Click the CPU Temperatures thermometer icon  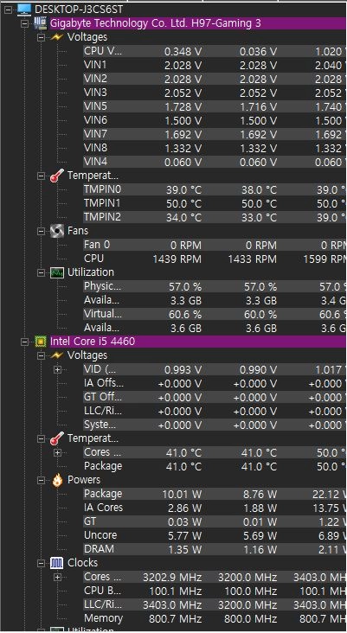pyautogui.click(x=57, y=438)
